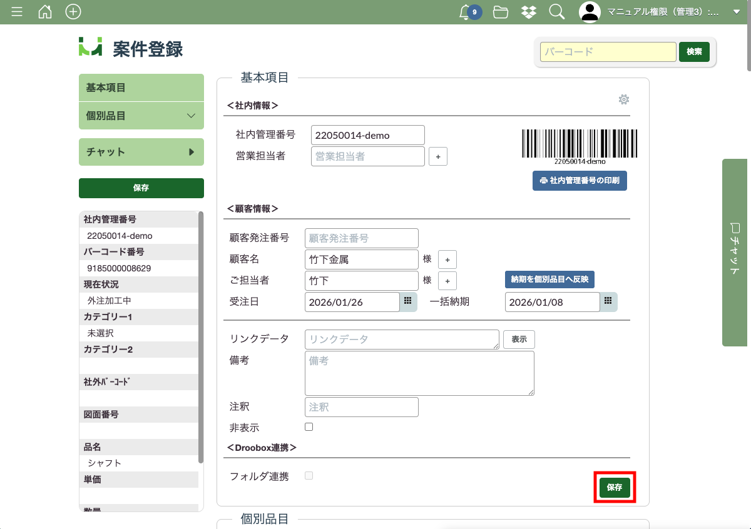The width and height of the screenshot is (751, 529).
Task: Open user account dropdown arrow
Action: coord(736,12)
